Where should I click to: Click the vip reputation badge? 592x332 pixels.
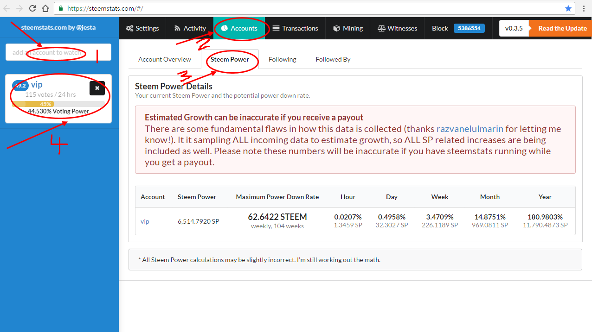[x=20, y=86]
